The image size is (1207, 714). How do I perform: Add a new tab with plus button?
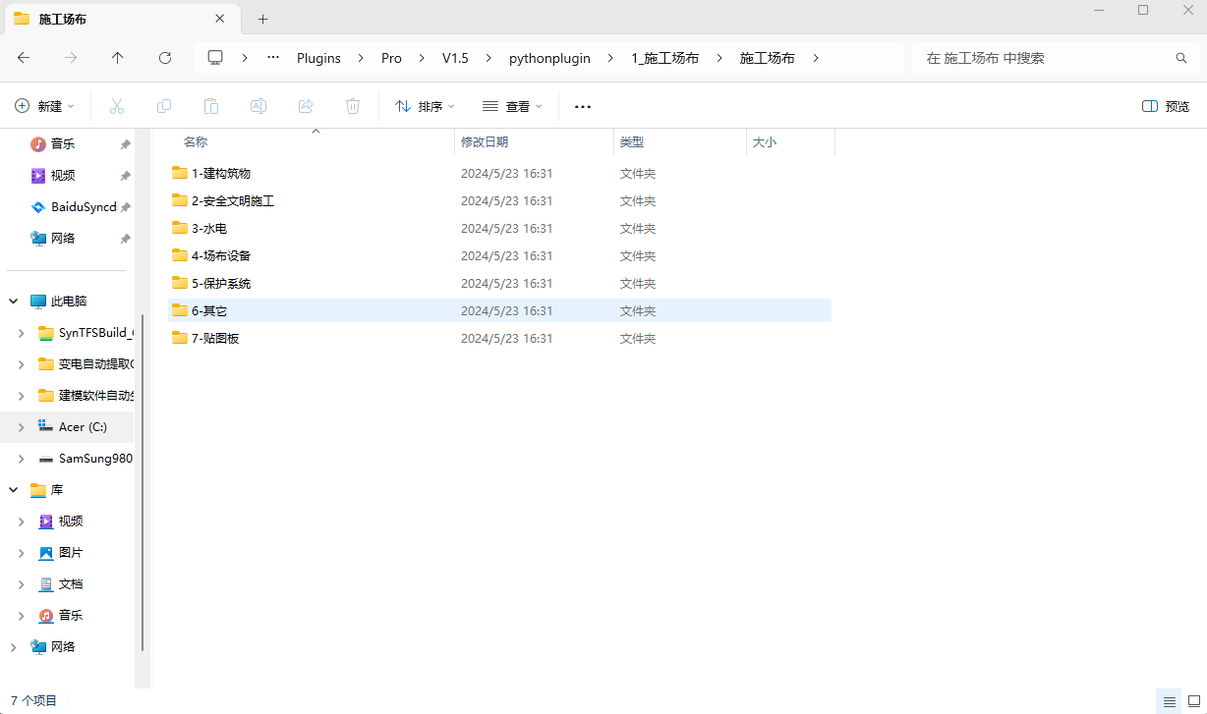point(262,19)
